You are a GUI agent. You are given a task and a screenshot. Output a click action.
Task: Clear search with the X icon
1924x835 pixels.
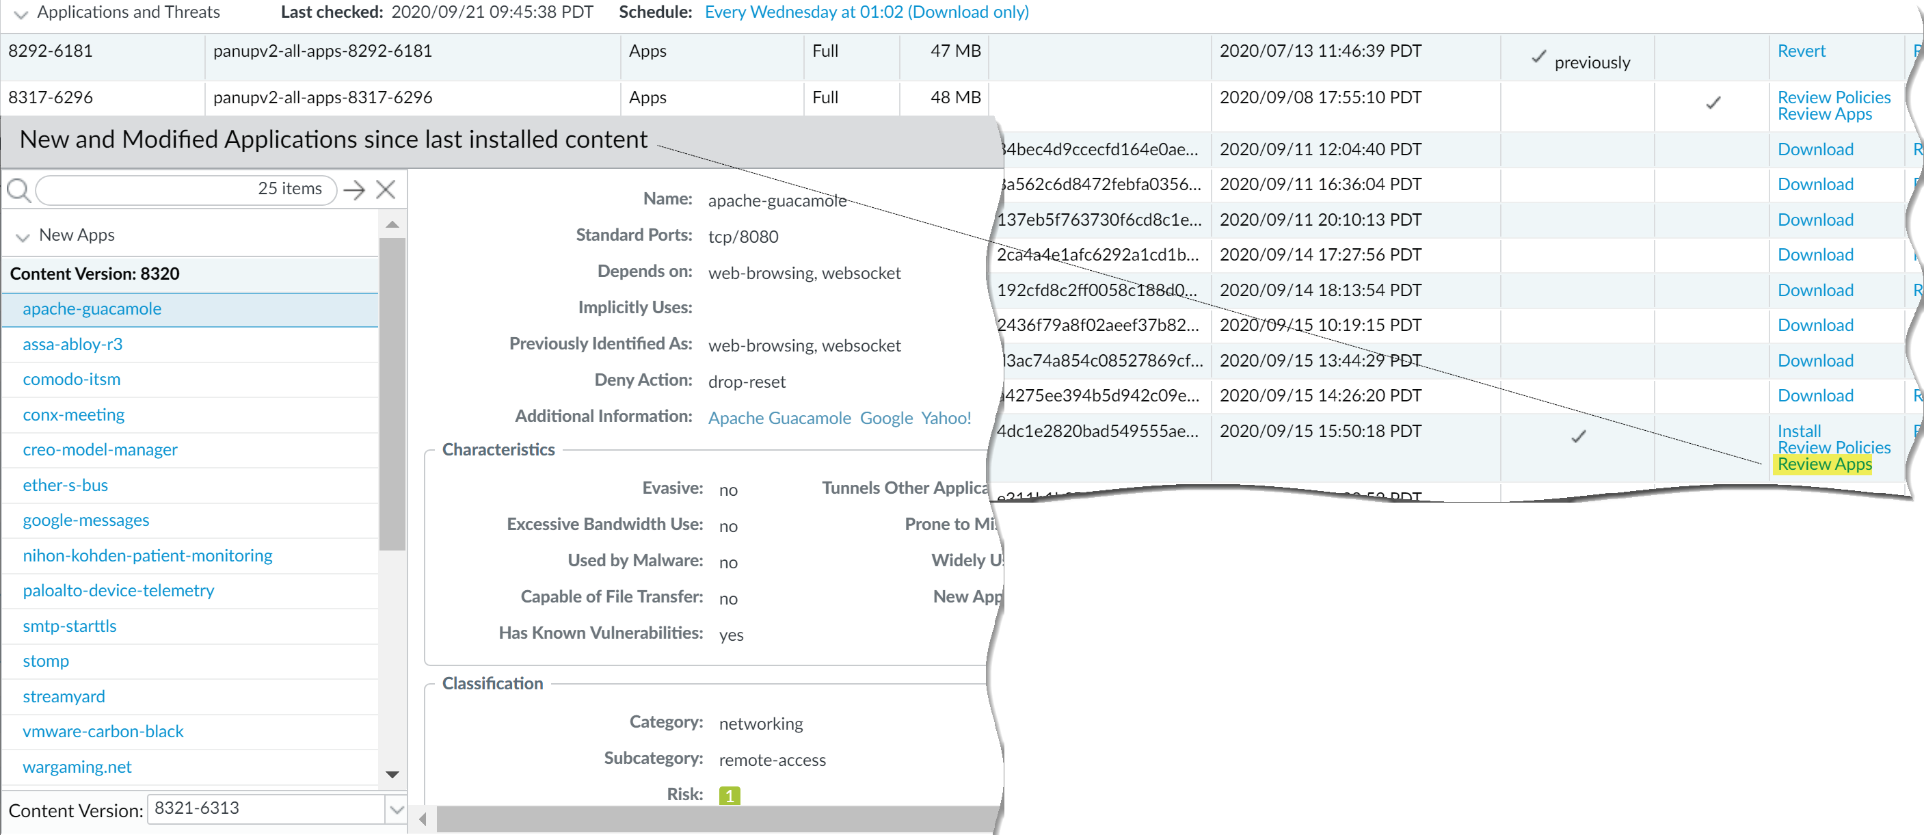coord(386,189)
